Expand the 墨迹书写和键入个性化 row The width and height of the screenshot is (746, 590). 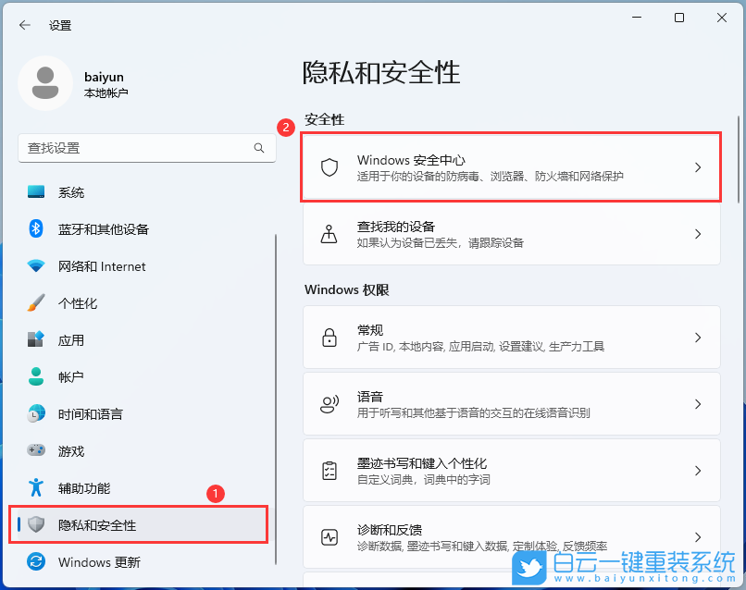[x=509, y=470]
